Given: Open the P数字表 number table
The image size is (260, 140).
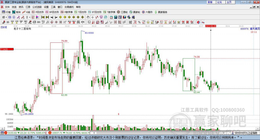Looking at the screenshot, I should [x=67, y=12].
